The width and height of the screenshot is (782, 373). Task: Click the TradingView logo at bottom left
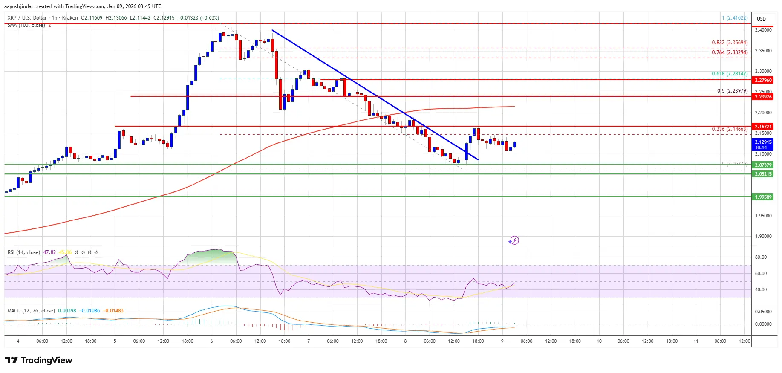tap(39, 360)
